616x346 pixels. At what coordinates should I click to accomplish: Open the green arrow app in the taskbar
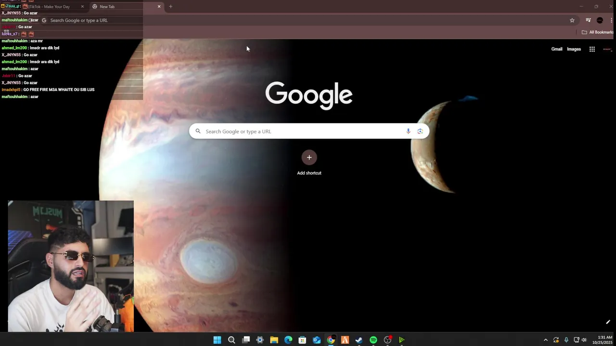[x=402, y=340]
